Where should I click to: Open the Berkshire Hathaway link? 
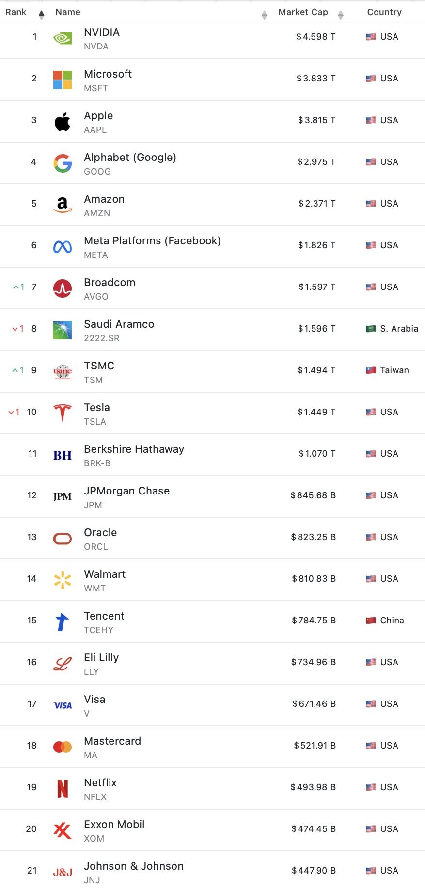(134, 449)
